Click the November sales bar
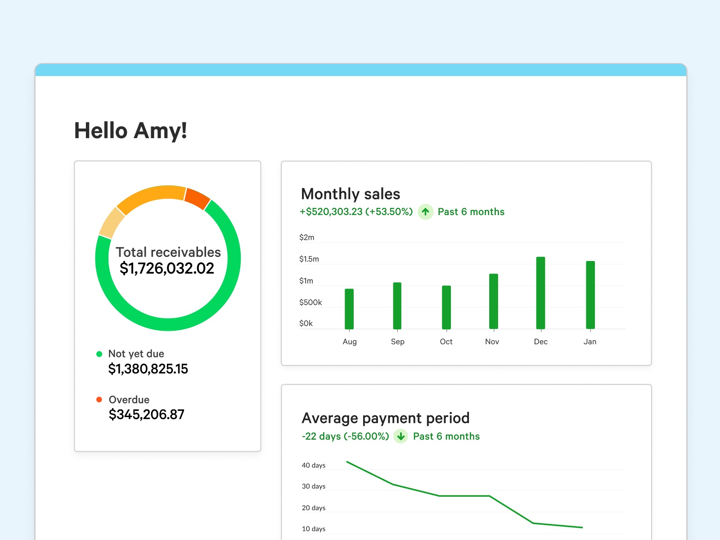 point(494,301)
